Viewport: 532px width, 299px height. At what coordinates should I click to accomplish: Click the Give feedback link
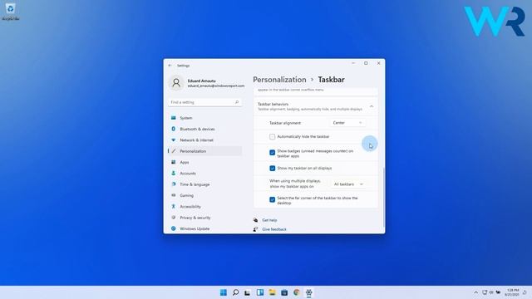[x=274, y=229]
